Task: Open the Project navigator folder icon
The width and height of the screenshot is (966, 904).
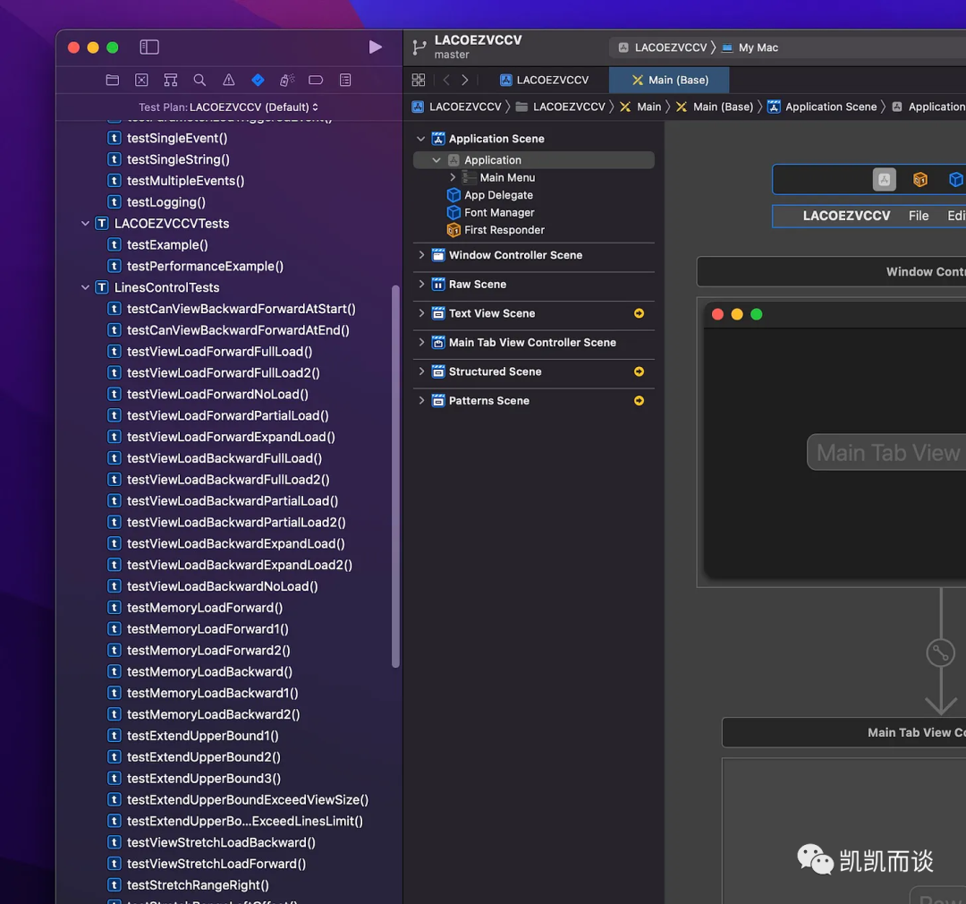Action: click(112, 81)
